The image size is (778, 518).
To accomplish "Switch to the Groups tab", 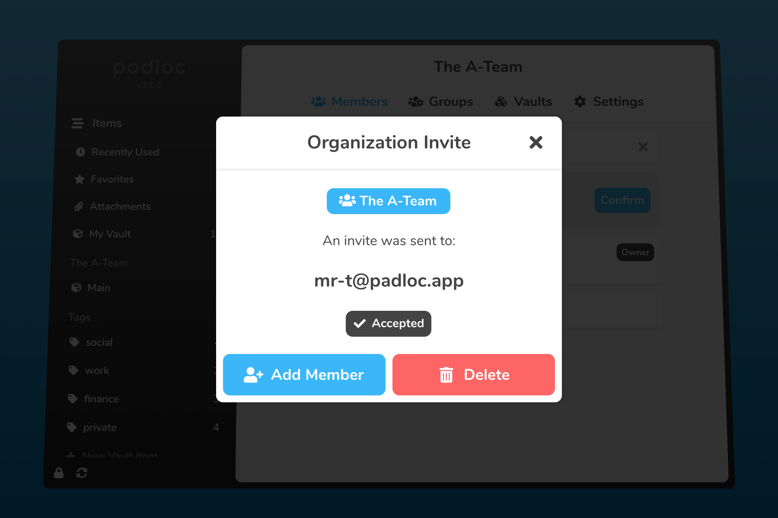I will coord(440,102).
